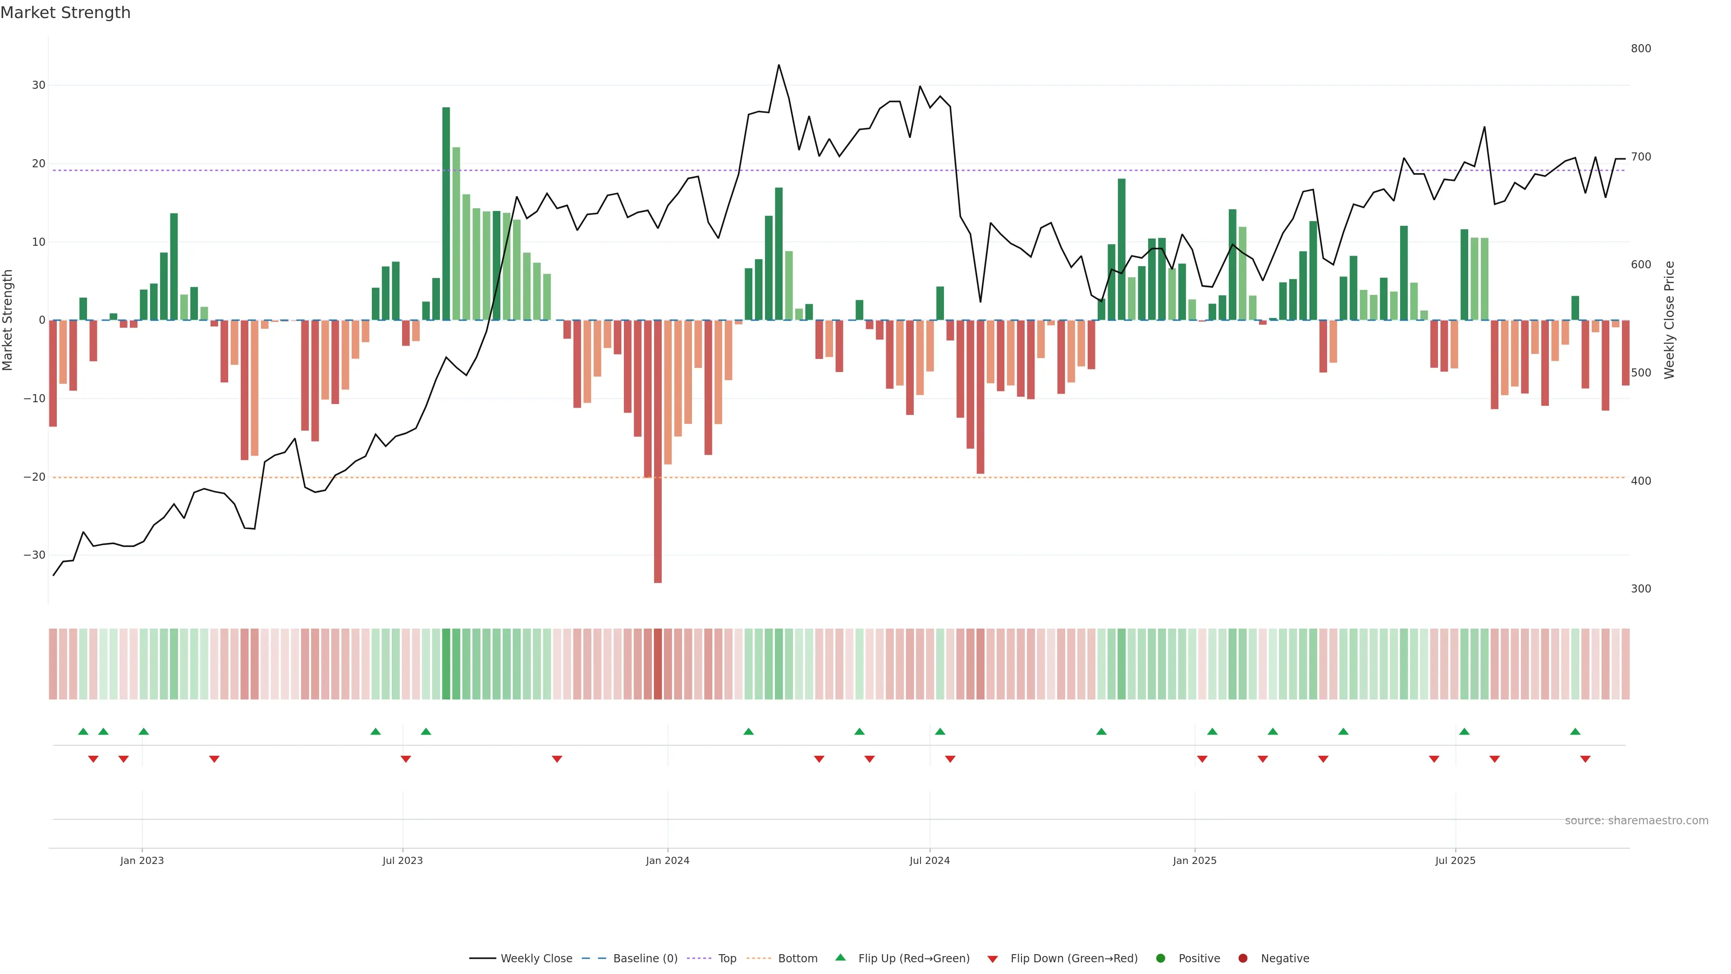Click the Bottom legend line icon

point(759,959)
